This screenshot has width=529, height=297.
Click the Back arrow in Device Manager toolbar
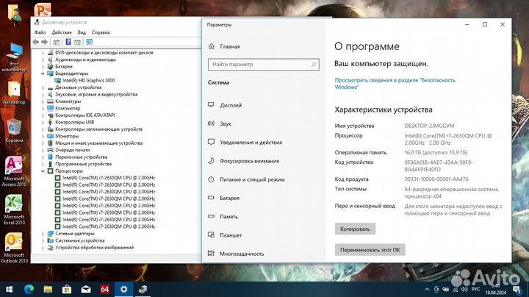pyautogui.click(x=35, y=42)
